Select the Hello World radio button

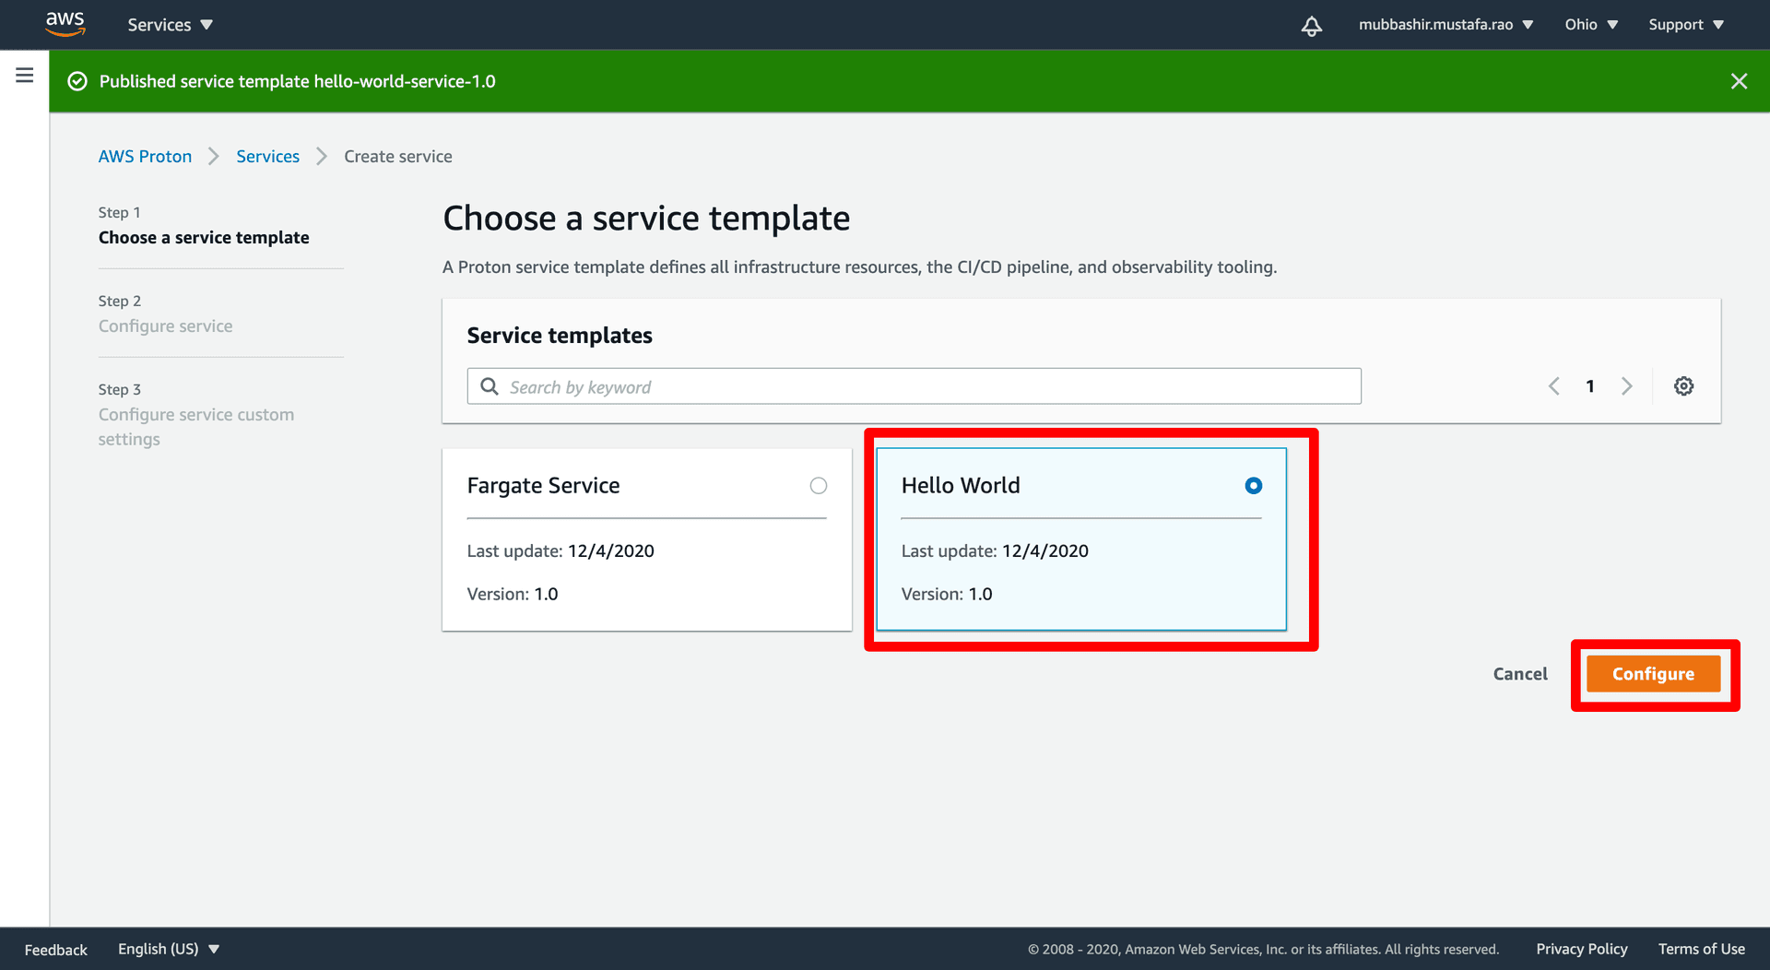[1253, 486]
